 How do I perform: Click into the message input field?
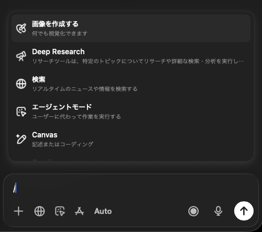[131, 188]
